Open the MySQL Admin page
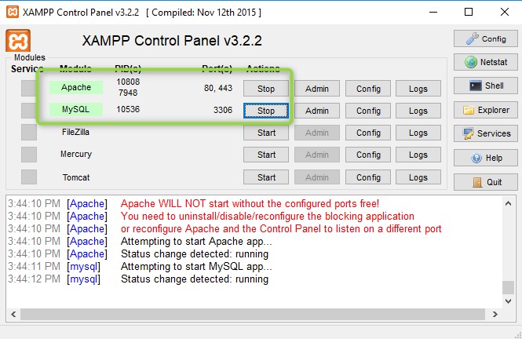 point(317,111)
